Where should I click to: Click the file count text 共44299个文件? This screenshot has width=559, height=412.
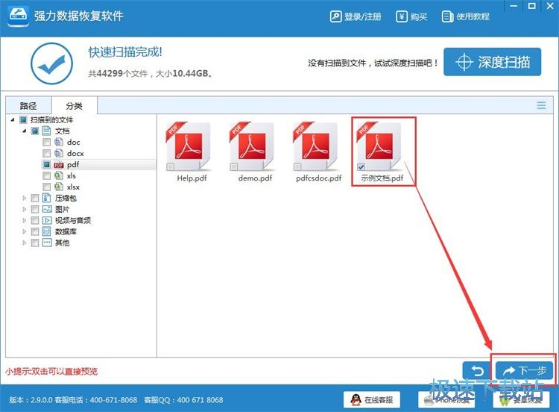coord(118,74)
